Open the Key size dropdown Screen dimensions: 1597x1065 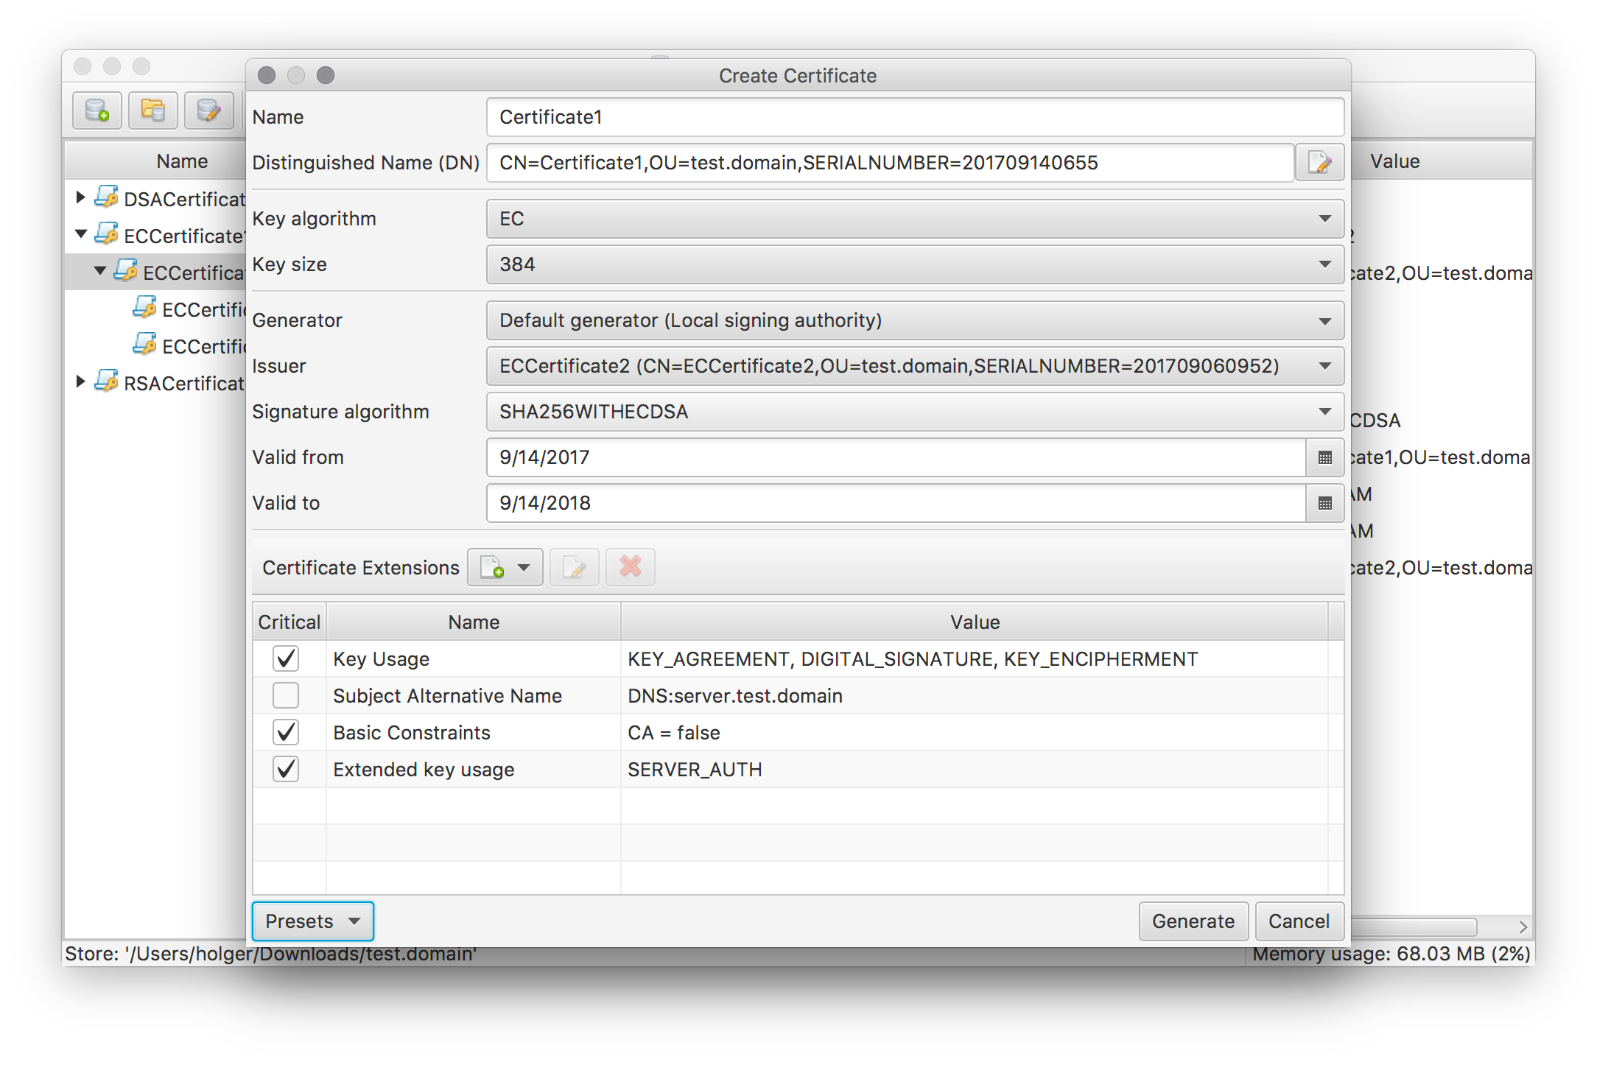(x=915, y=264)
